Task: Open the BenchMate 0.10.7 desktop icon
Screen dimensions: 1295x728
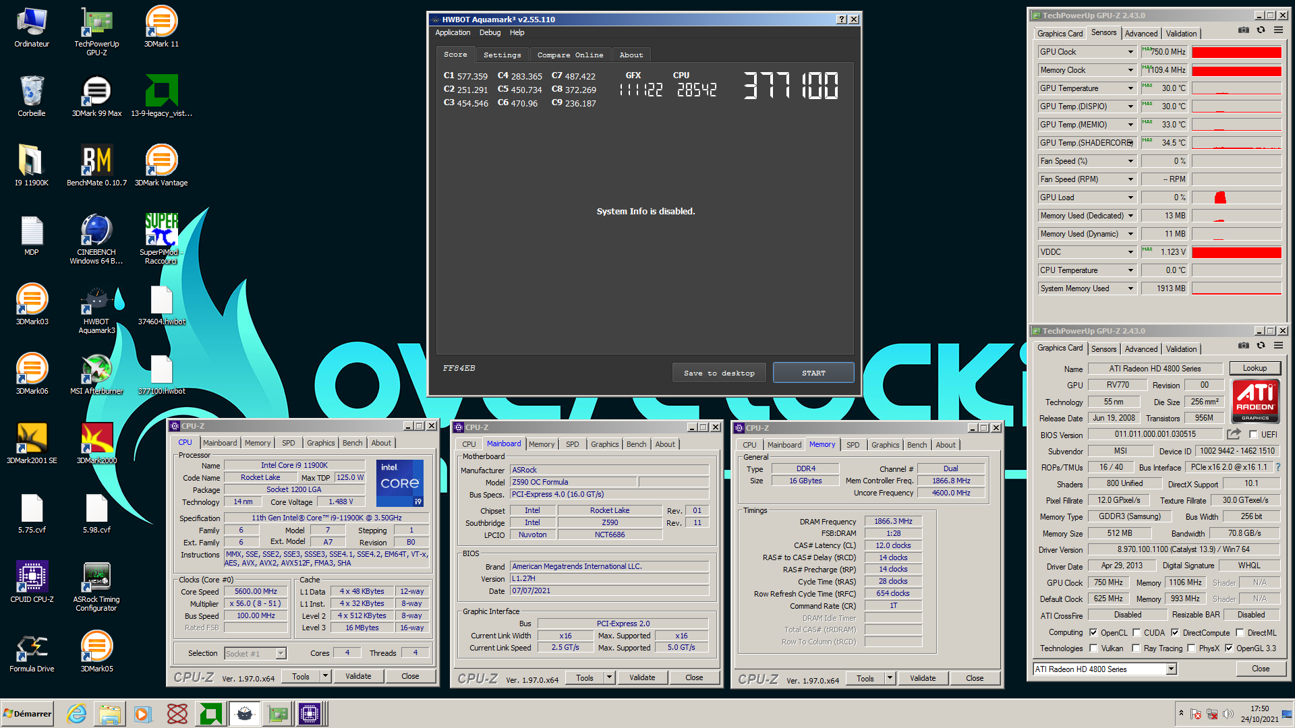Action: coord(96,166)
